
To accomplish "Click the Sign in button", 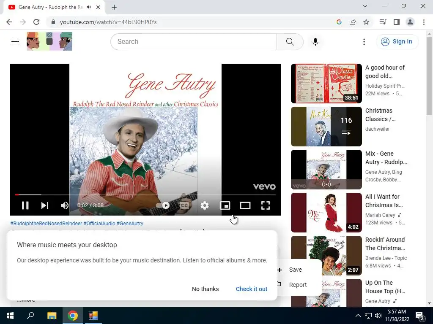I will click(397, 42).
